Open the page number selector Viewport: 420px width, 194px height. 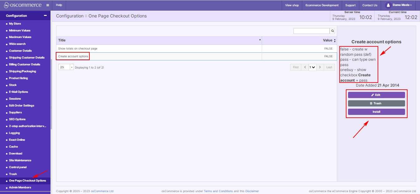[313, 67]
